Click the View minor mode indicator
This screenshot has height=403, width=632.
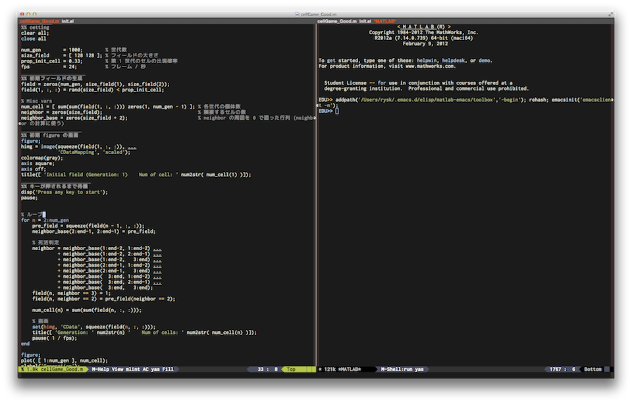(x=117, y=369)
